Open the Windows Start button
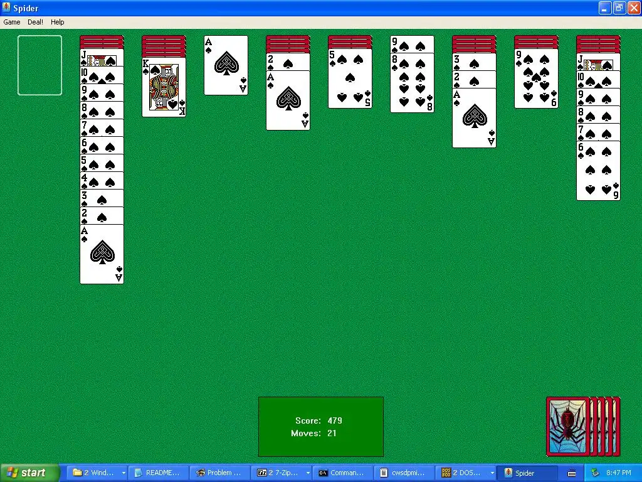The width and height of the screenshot is (642, 482). 30,473
